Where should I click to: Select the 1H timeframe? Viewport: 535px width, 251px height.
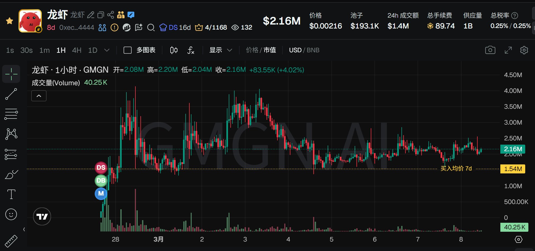pos(61,50)
